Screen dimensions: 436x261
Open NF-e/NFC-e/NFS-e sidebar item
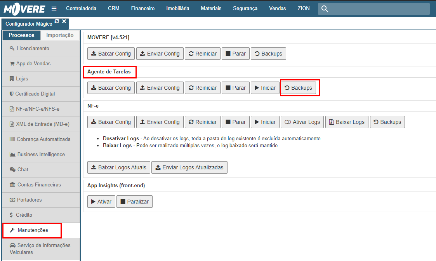(x=41, y=109)
